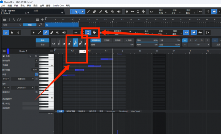Open the Studio One menu

(x=58, y=6)
